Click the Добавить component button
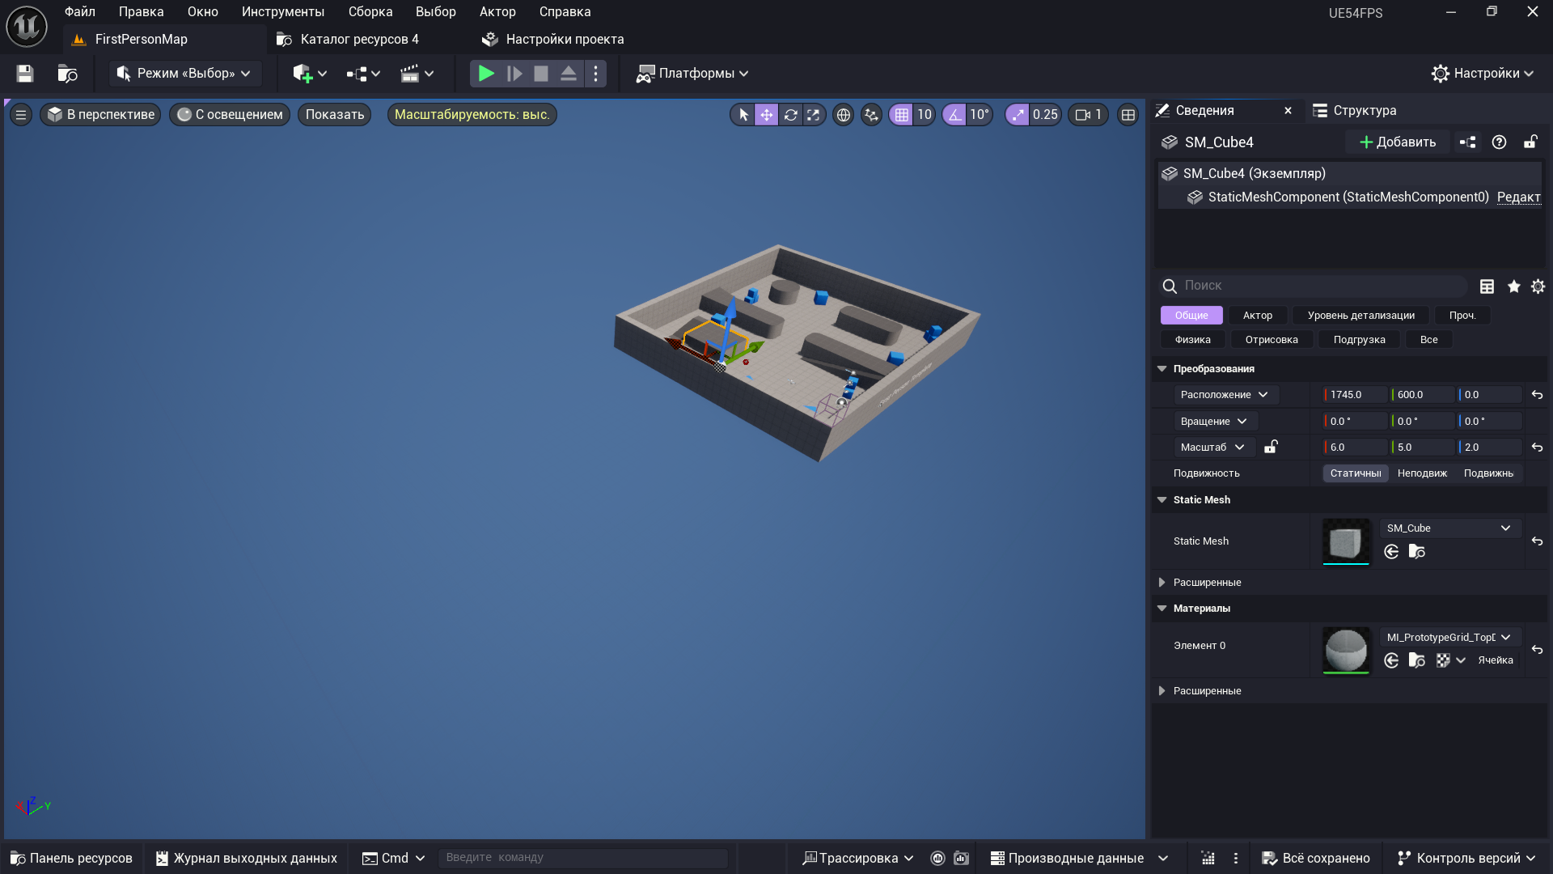The image size is (1553, 874). coord(1398,142)
